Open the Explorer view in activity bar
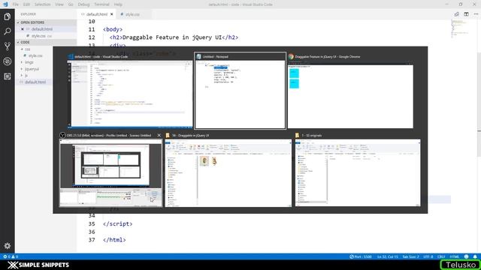 point(7,16)
